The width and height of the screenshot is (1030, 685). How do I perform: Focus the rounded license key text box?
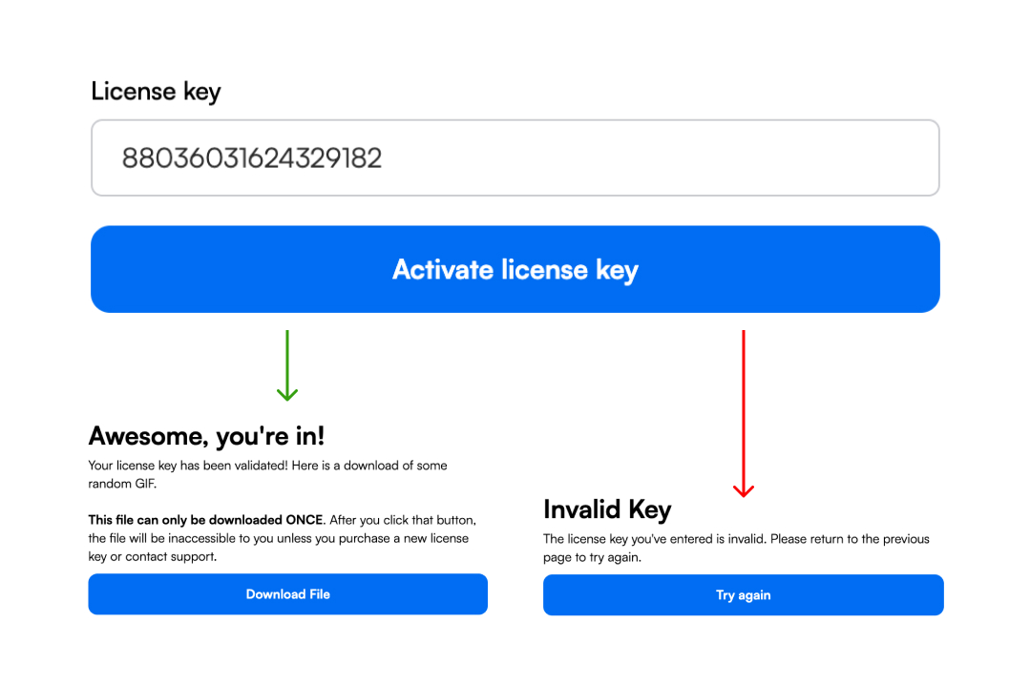[x=515, y=157]
